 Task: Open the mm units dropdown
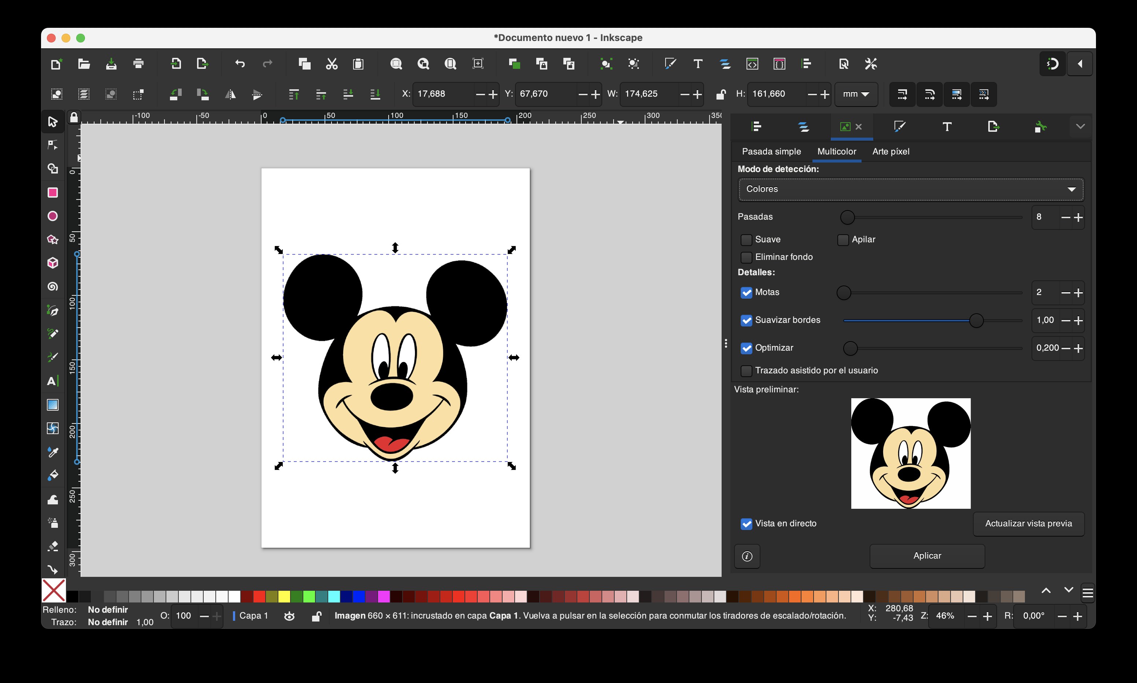pyautogui.click(x=856, y=94)
